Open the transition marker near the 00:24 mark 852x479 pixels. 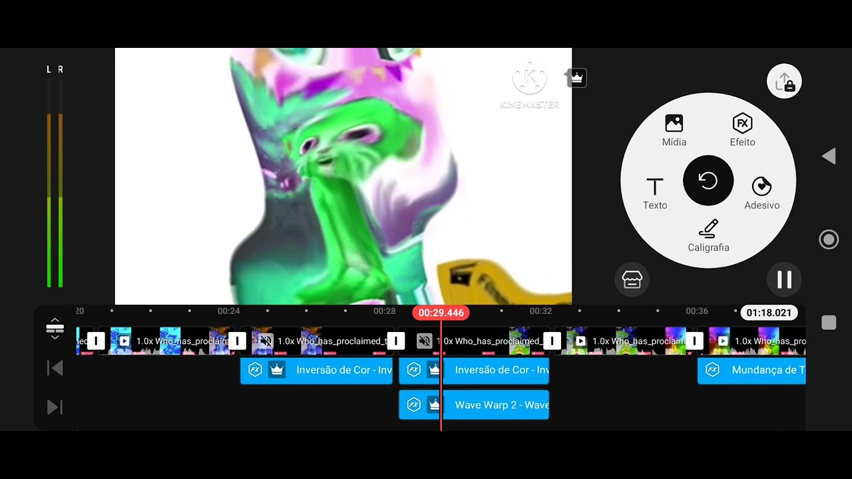pos(238,341)
